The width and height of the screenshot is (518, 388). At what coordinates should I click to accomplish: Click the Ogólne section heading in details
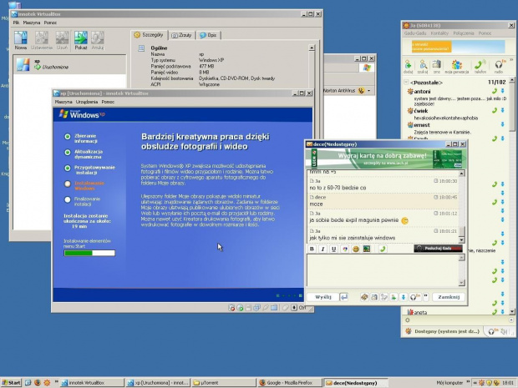[159, 48]
